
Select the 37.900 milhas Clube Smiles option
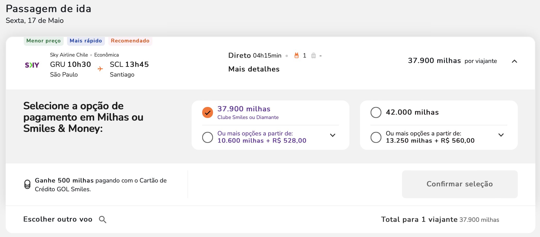(x=208, y=112)
